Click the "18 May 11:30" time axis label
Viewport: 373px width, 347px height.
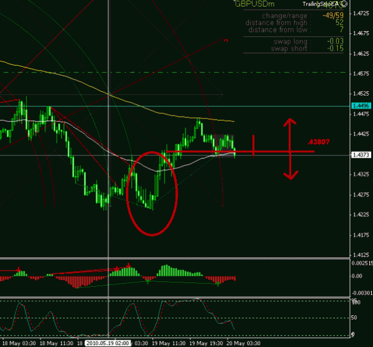click(x=56, y=343)
